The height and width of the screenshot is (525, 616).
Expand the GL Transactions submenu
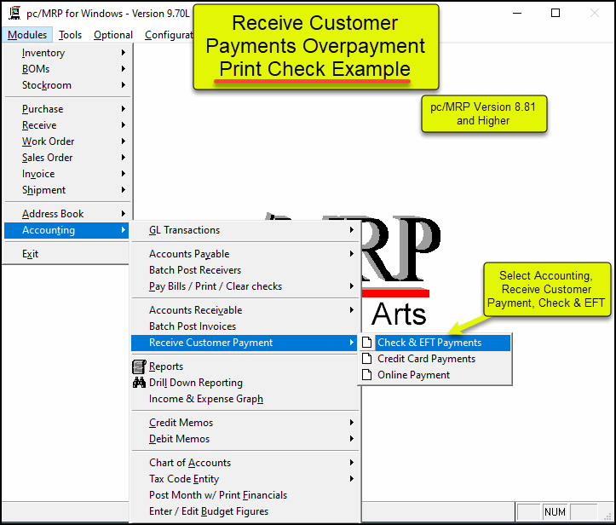point(184,230)
